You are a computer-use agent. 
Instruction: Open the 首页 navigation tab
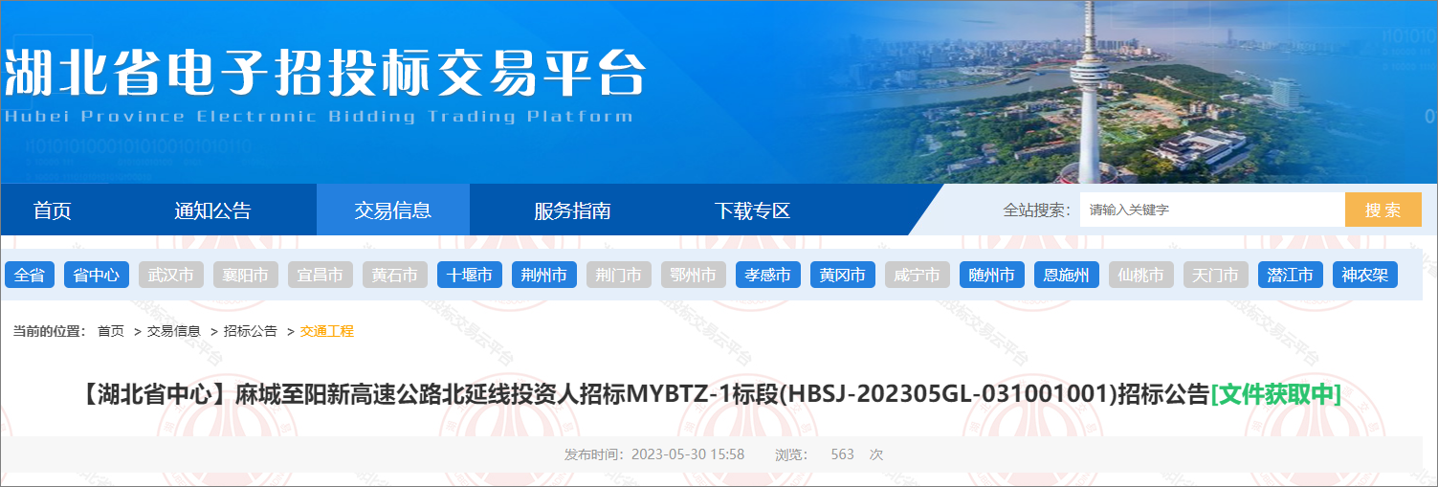click(53, 210)
